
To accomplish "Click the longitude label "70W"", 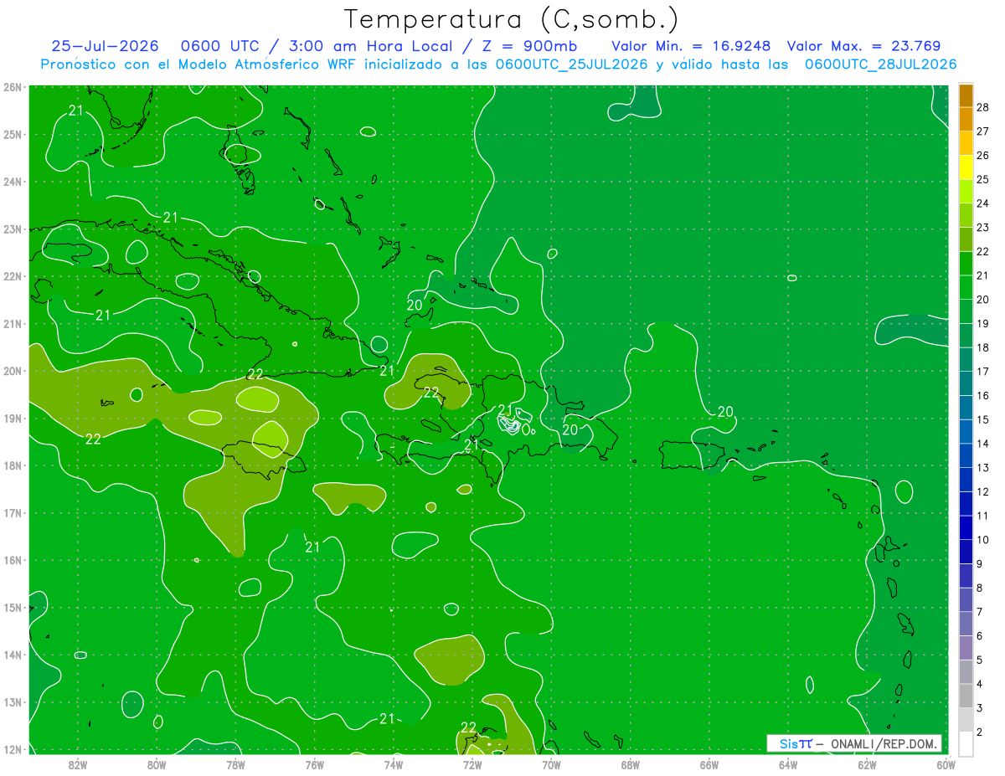I will tap(551, 764).
